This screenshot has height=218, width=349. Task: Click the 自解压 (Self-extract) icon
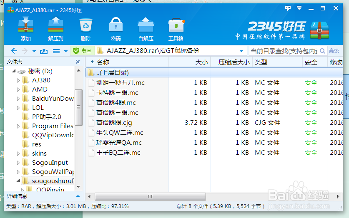coord(146,29)
